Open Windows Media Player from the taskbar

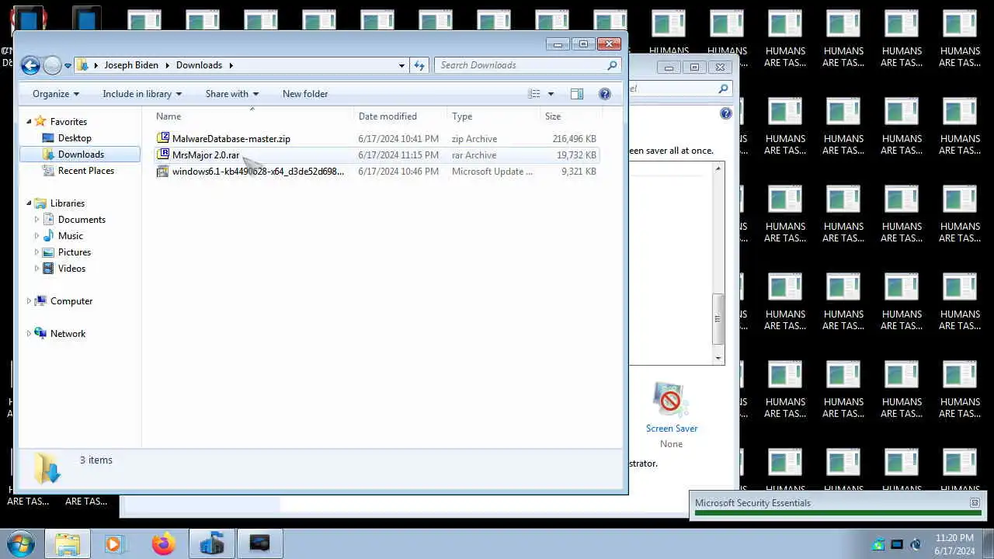pyautogui.click(x=114, y=544)
